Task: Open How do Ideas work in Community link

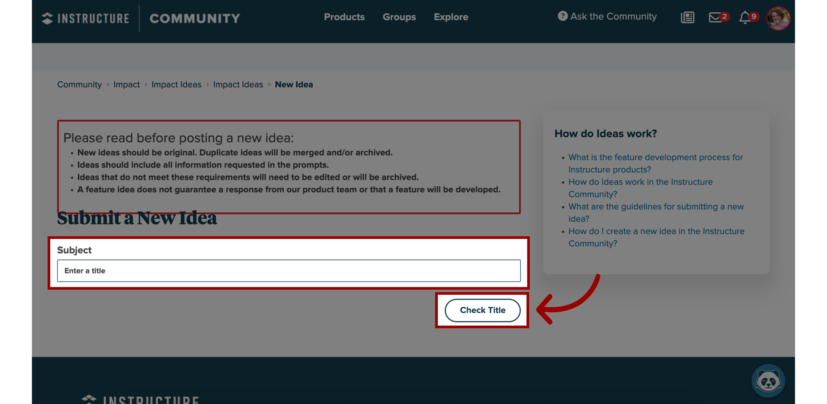Action: coord(640,188)
